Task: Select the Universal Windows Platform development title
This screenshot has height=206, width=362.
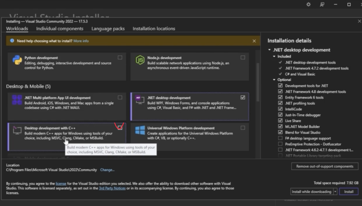Action: coord(181,128)
